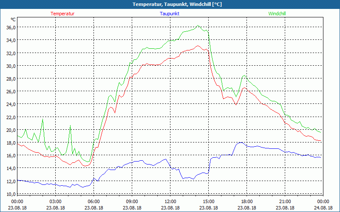Click the 36,0 y-axis value
Screen dimensions: 340x212
click(11, 28)
